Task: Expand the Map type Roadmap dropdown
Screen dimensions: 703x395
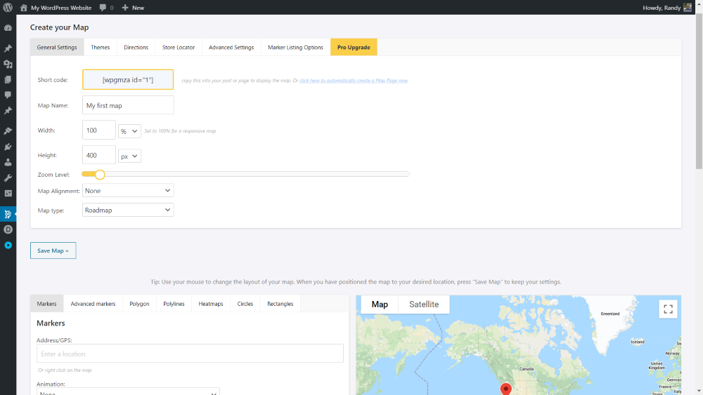Action: click(128, 210)
